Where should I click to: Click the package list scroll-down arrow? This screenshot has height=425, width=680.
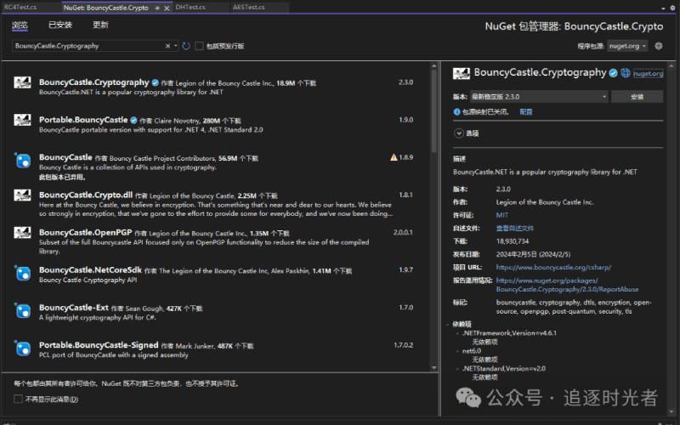[434, 368]
